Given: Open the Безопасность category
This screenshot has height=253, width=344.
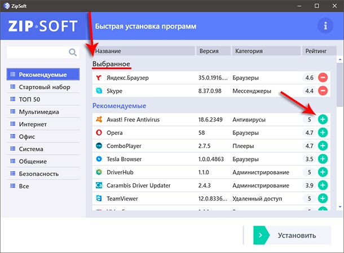Looking at the screenshot, I should click(43, 174).
